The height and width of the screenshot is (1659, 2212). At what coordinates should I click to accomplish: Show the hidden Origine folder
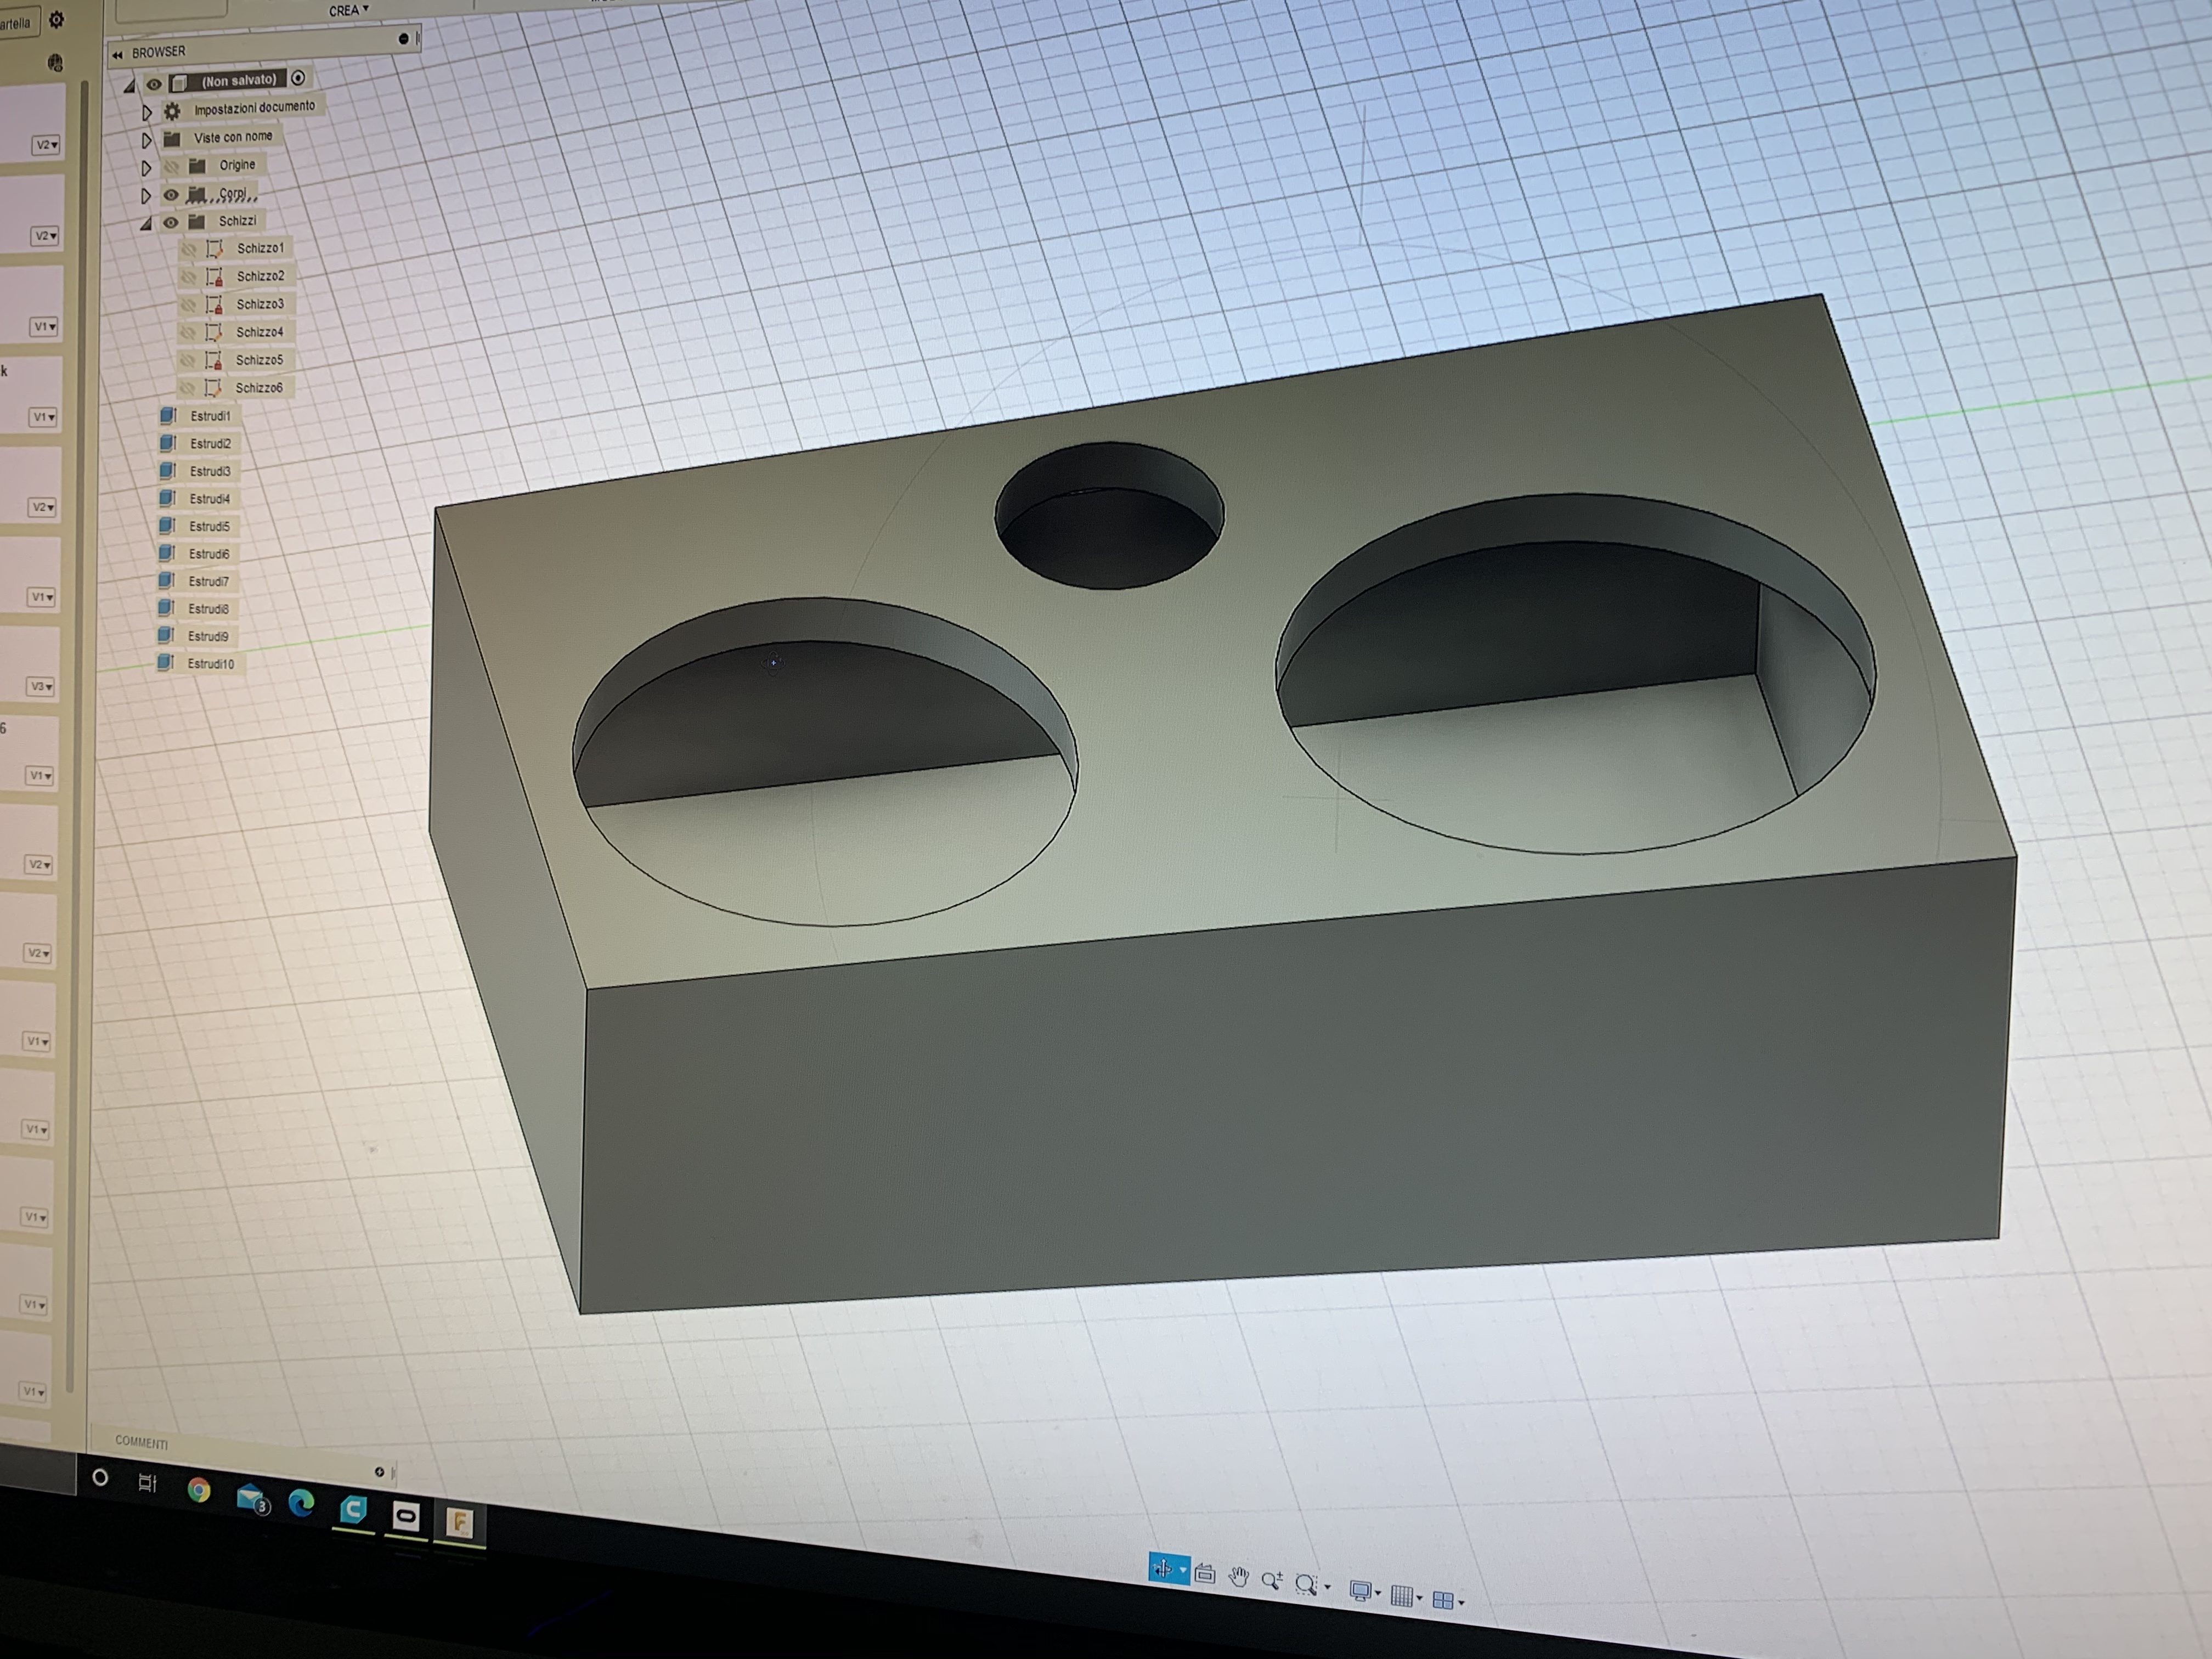[171, 167]
